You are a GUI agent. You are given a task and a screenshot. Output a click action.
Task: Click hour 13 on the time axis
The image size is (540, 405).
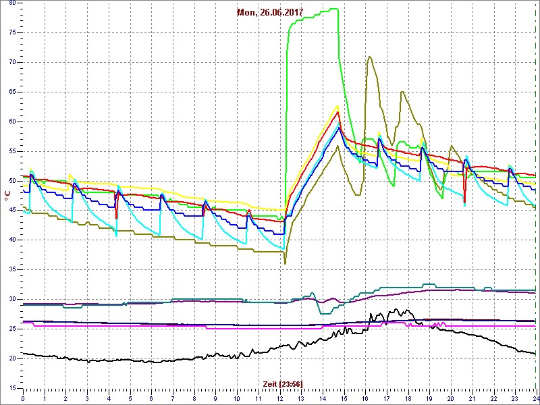(300, 398)
